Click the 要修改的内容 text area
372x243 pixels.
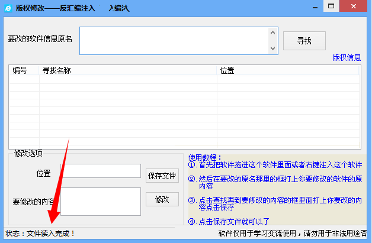100,202
